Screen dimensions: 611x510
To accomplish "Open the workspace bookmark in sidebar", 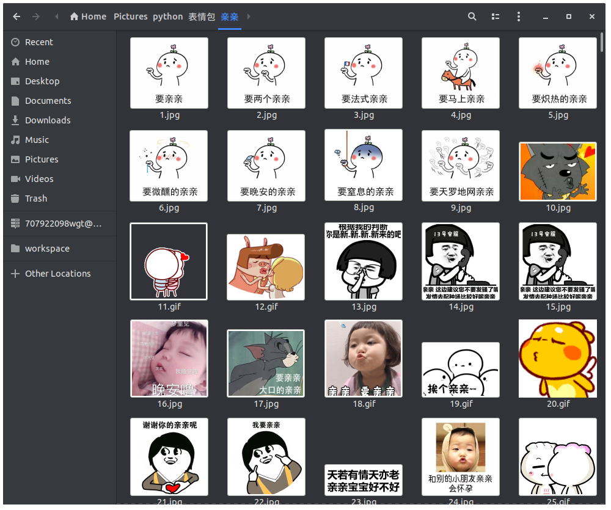I will [x=47, y=249].
